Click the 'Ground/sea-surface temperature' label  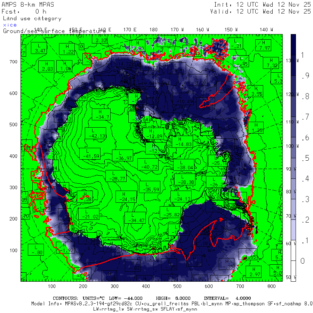click(x=54, y=31)
